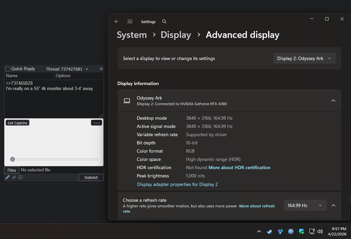This screenshot has width=351, height=239.
Task: Click the Steam tray icon
Action: (x=270, y=231)
